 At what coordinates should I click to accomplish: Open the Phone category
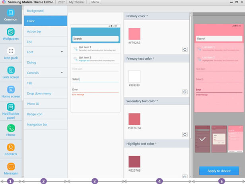11,130
